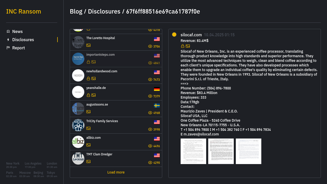Click the image icon under augustssons.se
Screen dimensions: 327x184
pyautogui.click(x=88, y=112)
